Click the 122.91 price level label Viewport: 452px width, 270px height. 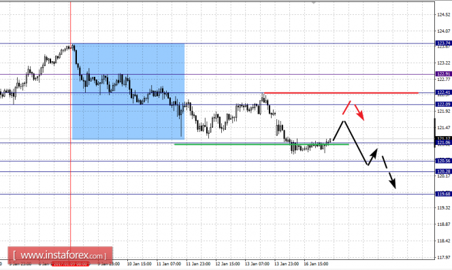443,73
